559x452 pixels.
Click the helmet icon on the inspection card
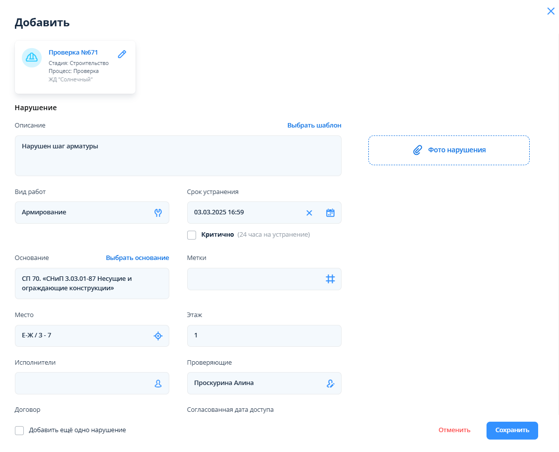pyautogui.click(x=32, y=58)
